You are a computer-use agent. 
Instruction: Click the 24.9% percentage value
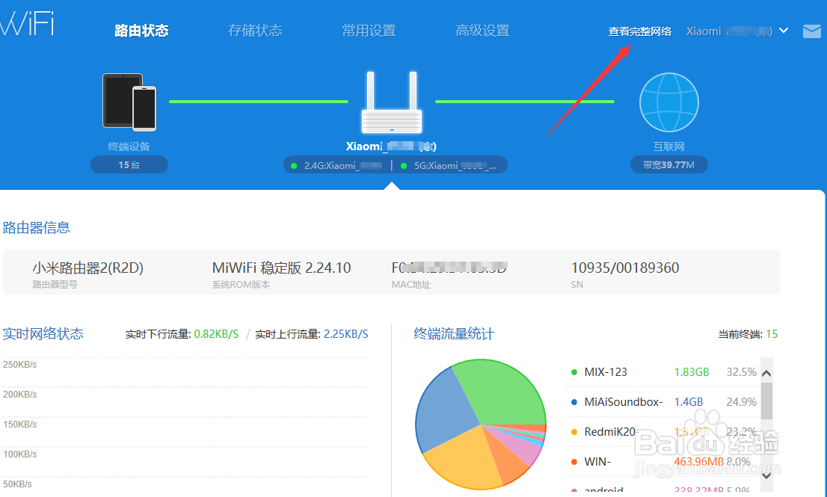(741, 402)
